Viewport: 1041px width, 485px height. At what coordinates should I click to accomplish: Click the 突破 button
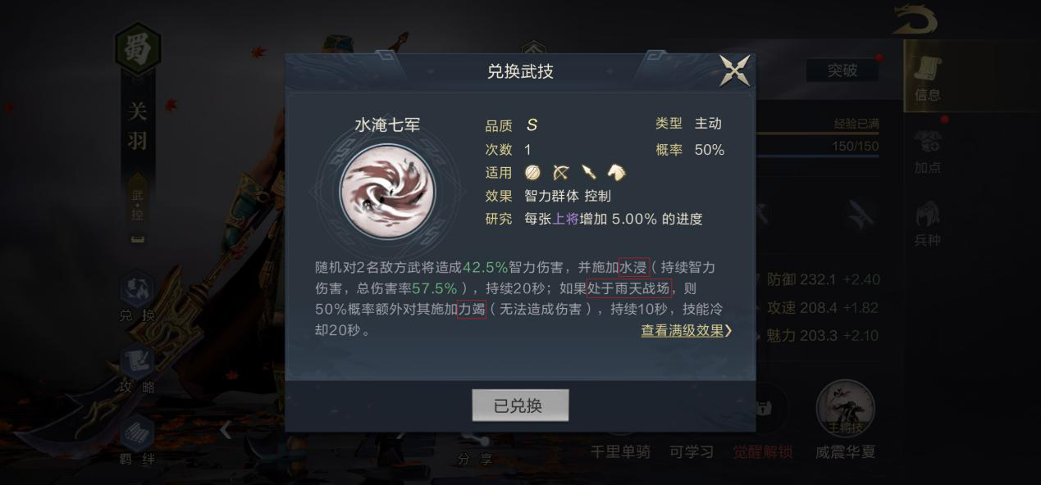842,70
